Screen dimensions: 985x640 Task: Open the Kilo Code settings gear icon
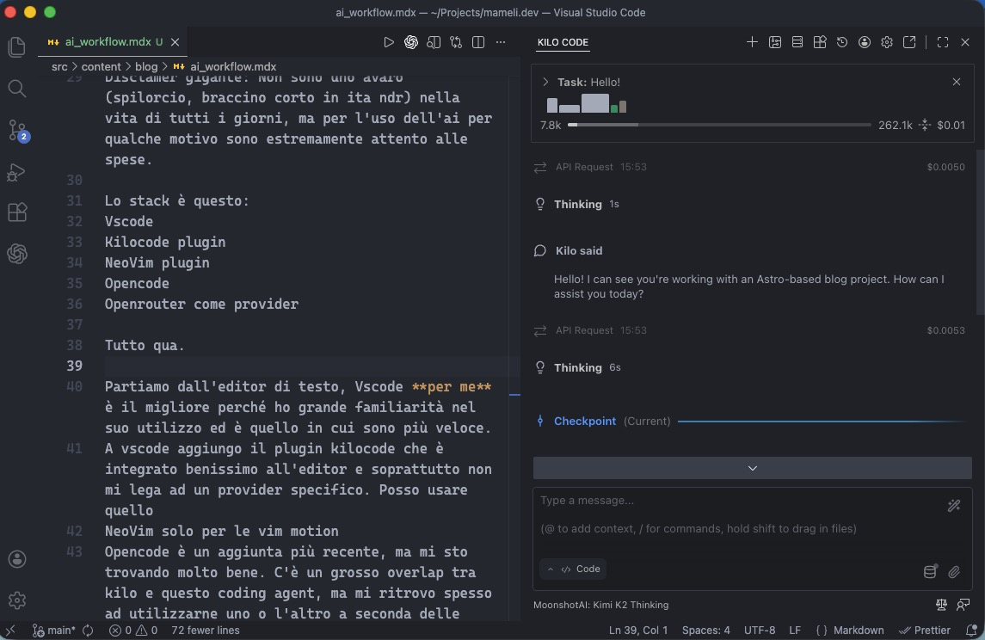[x=887, y=41]
